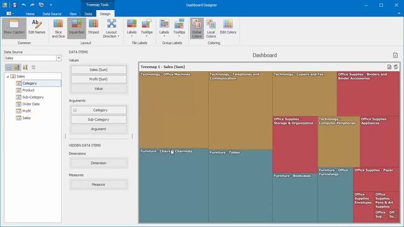Select the Furniture Chairs & Chairmats tile

point(174,185)
